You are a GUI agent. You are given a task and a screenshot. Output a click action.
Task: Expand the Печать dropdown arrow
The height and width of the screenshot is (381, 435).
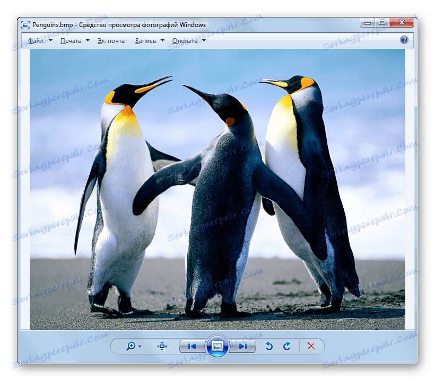click(88, 40)
